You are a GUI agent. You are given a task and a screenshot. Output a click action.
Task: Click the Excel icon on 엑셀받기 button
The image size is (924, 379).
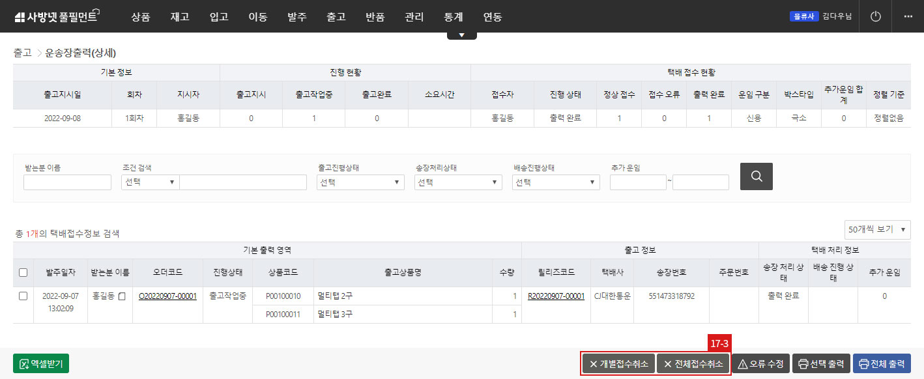(25, 363)
